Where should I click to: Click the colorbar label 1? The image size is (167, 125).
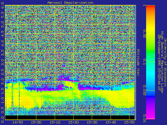144,5
